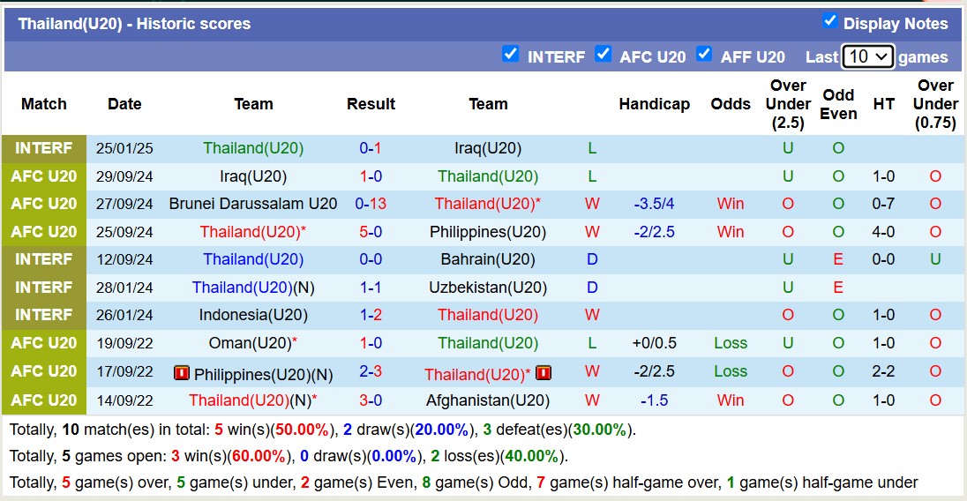This screenshot has height=501, width=967.
Task: Click the AFC U20 label on the 14/09/22 row
Action: click(x=44, y=400)
